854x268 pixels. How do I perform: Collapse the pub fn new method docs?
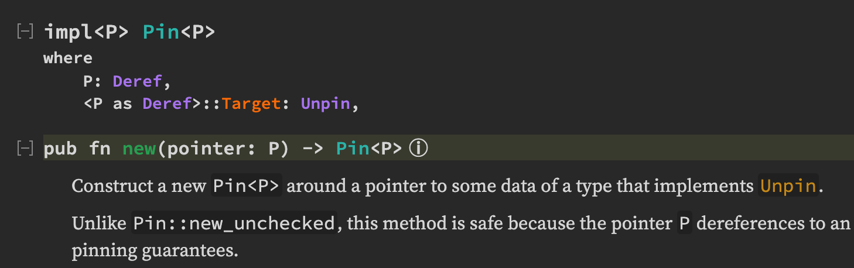point(25,149)
